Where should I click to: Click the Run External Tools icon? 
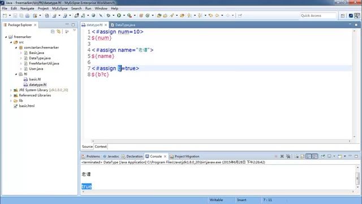(x=130, y=15)
